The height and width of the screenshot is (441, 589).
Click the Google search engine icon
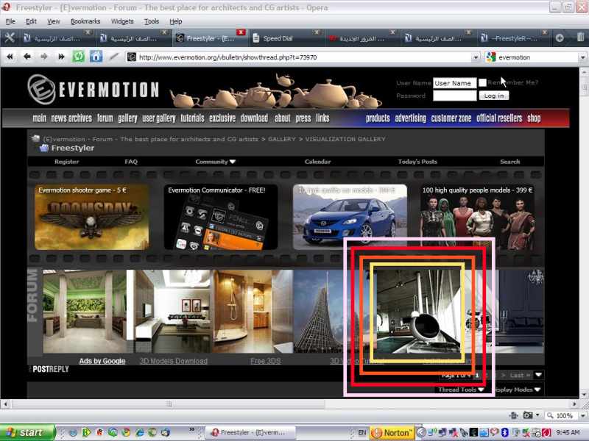pyautogui.click(x=490, y=57)
